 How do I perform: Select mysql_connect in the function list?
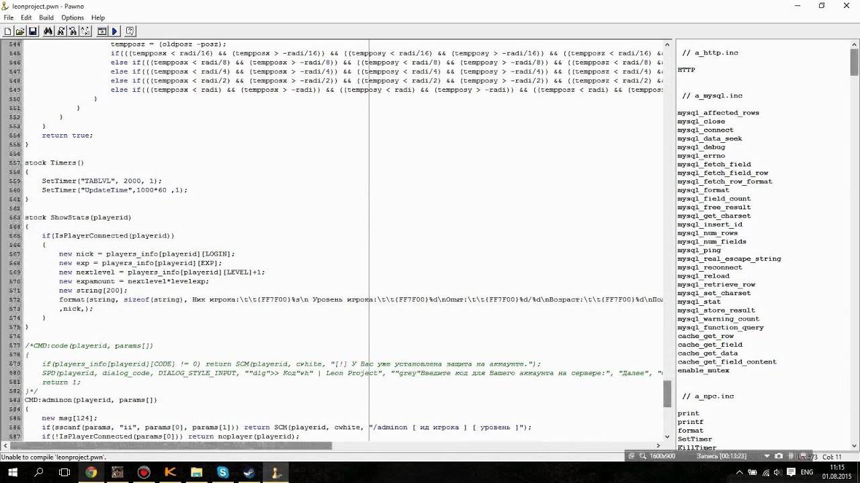tap(705, 130)
